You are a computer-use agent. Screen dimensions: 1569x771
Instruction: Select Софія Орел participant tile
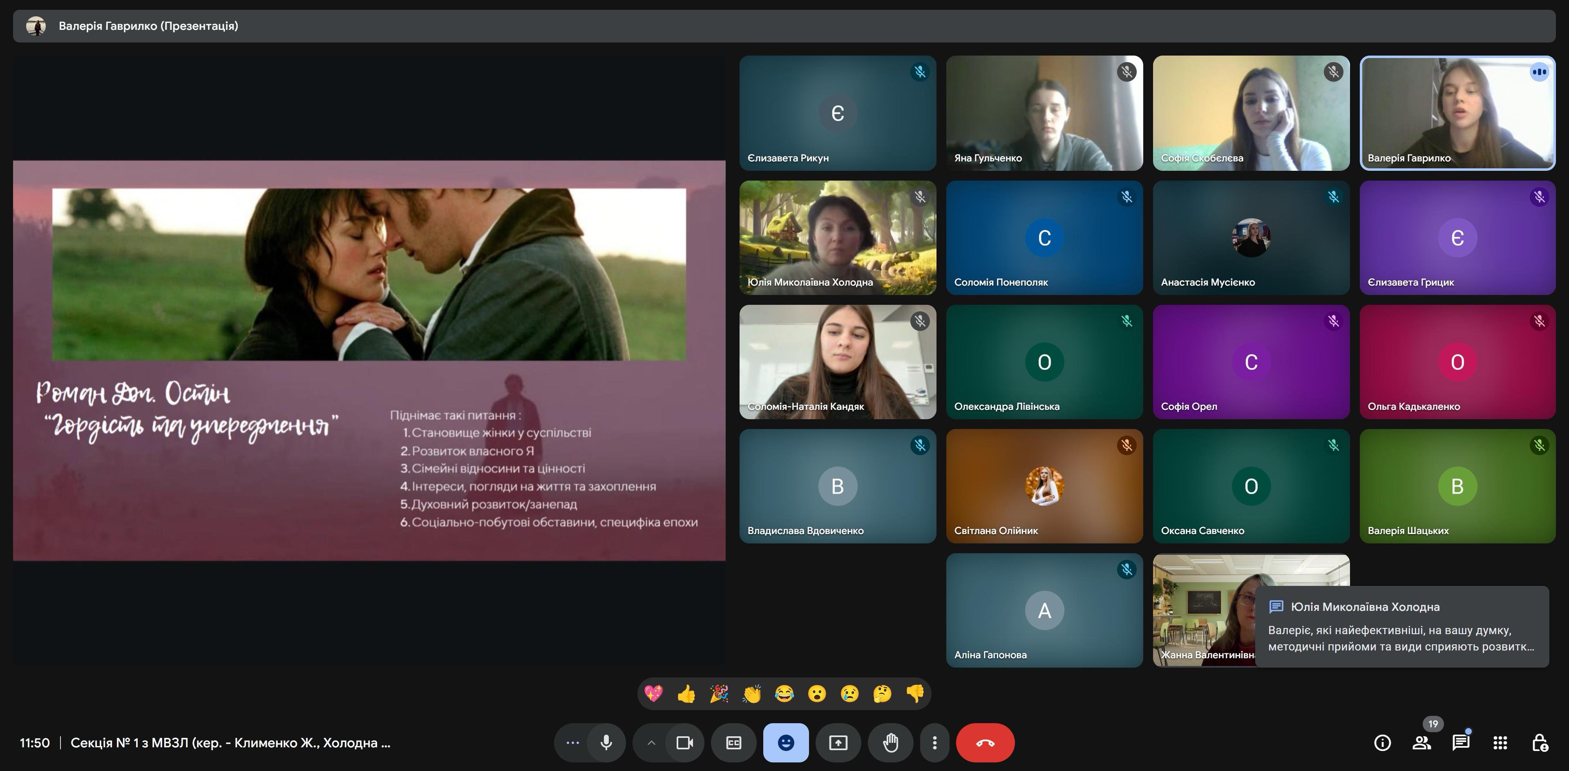coord(1251,362)
